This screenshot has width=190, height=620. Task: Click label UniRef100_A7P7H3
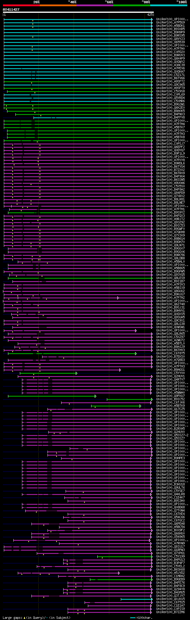pyautogui.click(x=170, y=134)
